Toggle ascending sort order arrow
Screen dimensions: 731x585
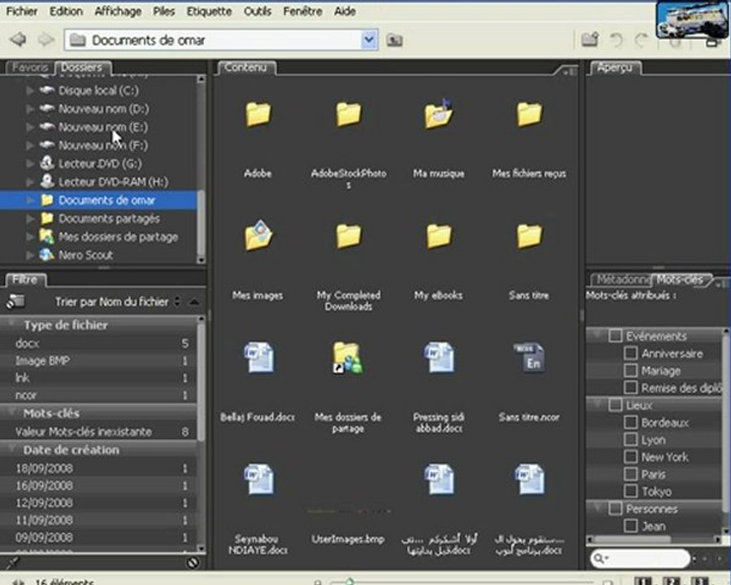[194, 302]
